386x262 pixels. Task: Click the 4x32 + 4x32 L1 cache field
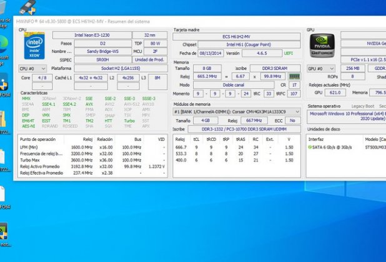91,78
